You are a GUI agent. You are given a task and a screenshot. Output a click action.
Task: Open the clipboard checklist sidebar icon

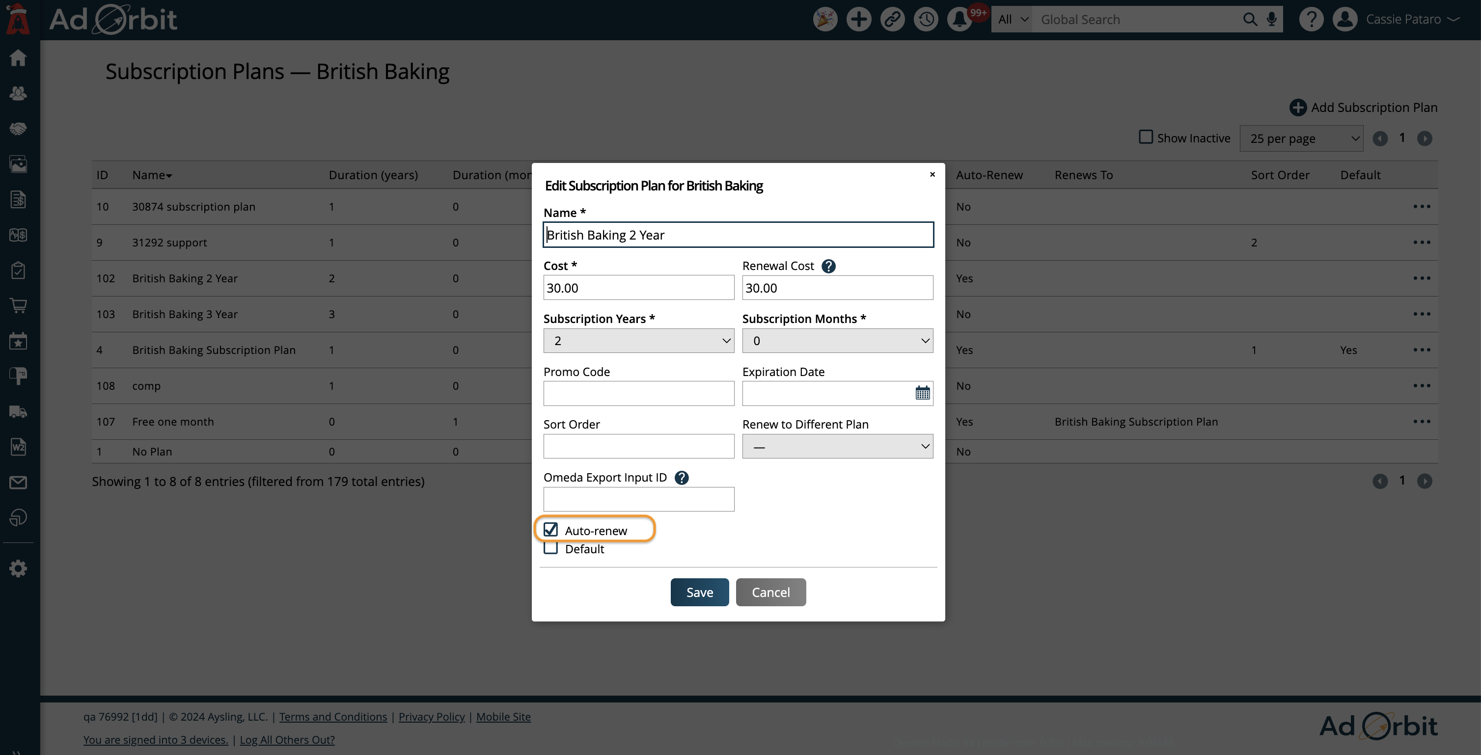click(x=18, y=270)
